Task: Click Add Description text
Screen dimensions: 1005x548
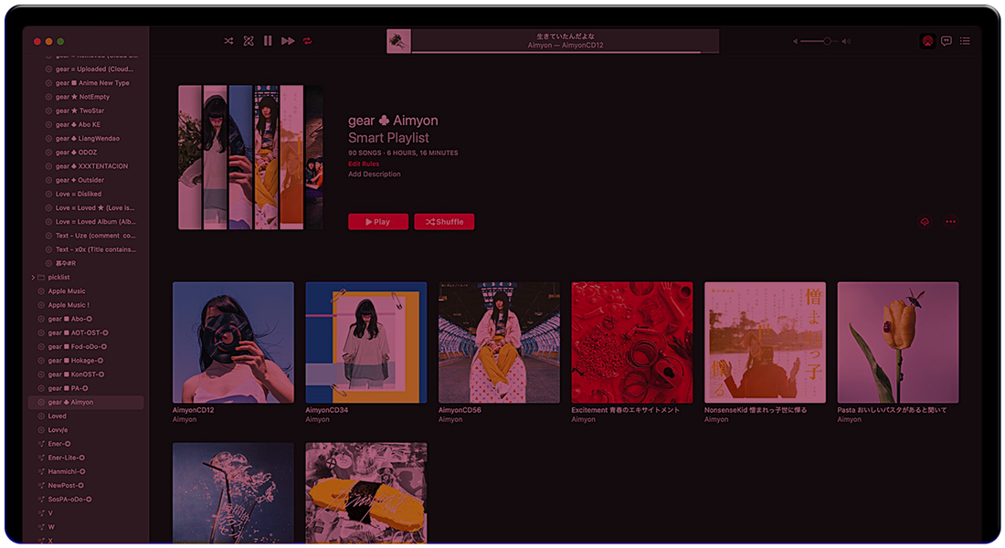Action: click(x=375, y=174)
